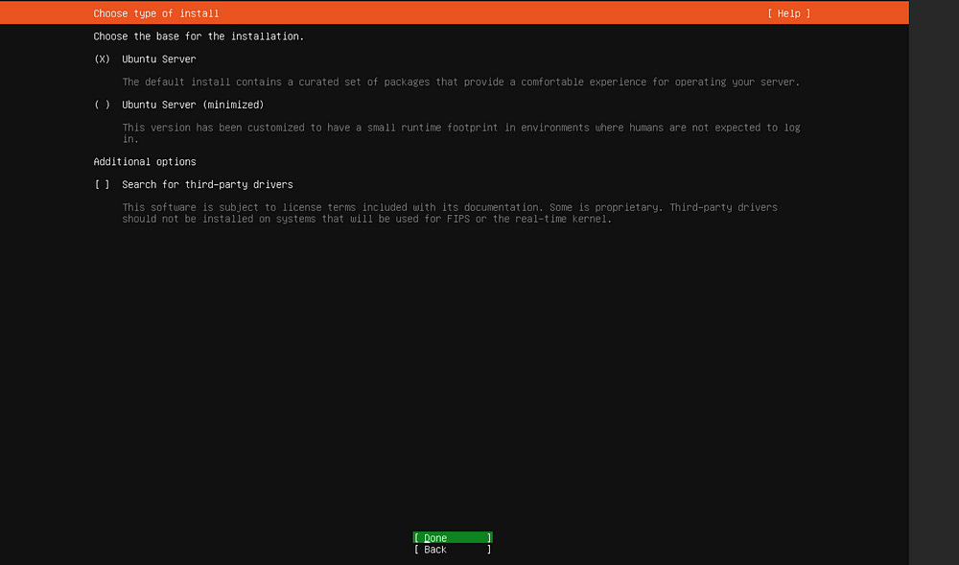Click the small runtime footprint description
Viewport: 959px width, 565px height.
click(461, 133)
